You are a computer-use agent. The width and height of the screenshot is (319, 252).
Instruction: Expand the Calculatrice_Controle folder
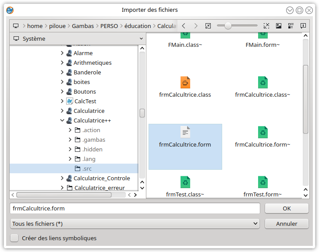[62, 178]
